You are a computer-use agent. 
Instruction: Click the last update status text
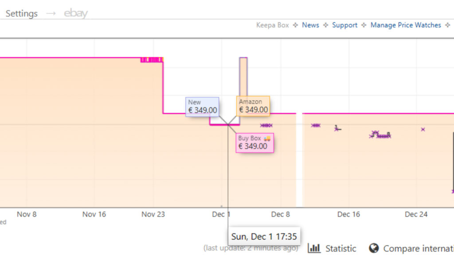click(251, 248)
